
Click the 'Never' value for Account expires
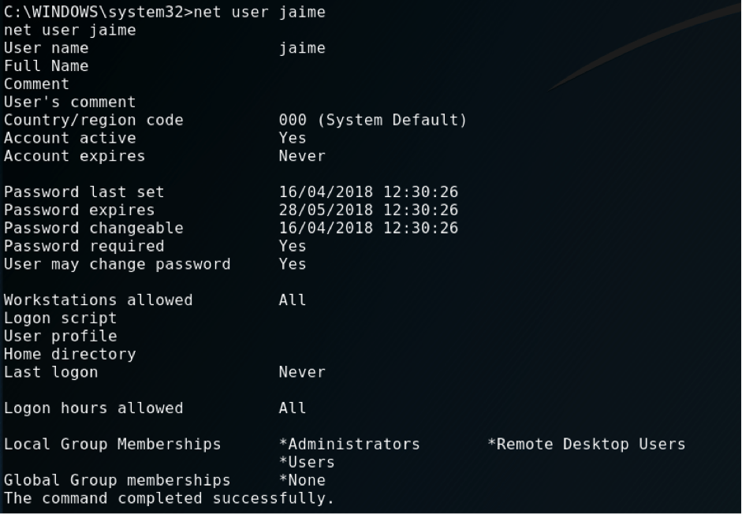pos(302,156)
